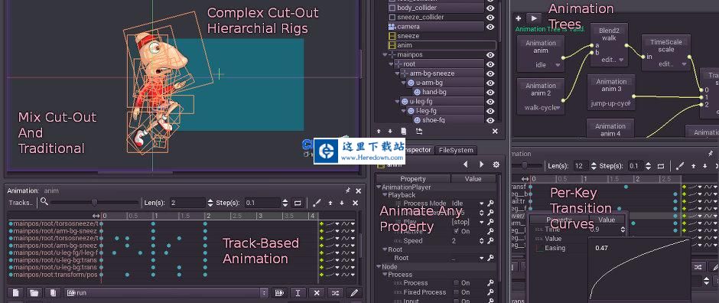The height and width of the screenshot is (303, 719).
Task: Open the run animation dropdown
Action: click(167, 292)
